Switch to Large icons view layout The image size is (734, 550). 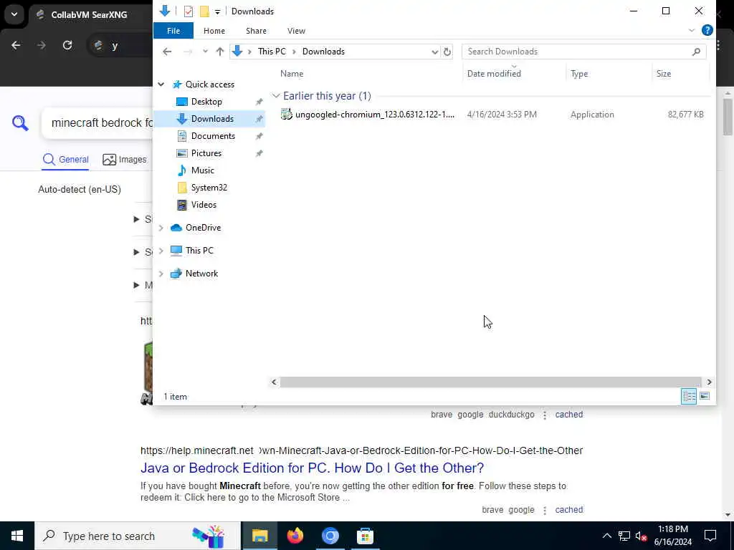click(704, 397)
